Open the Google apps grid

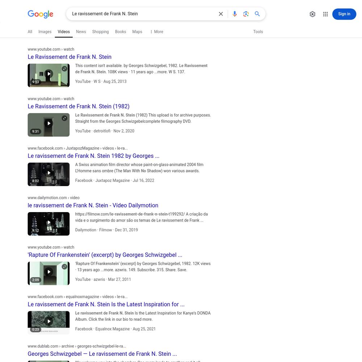pyautogui.click(x=325, y=14)
